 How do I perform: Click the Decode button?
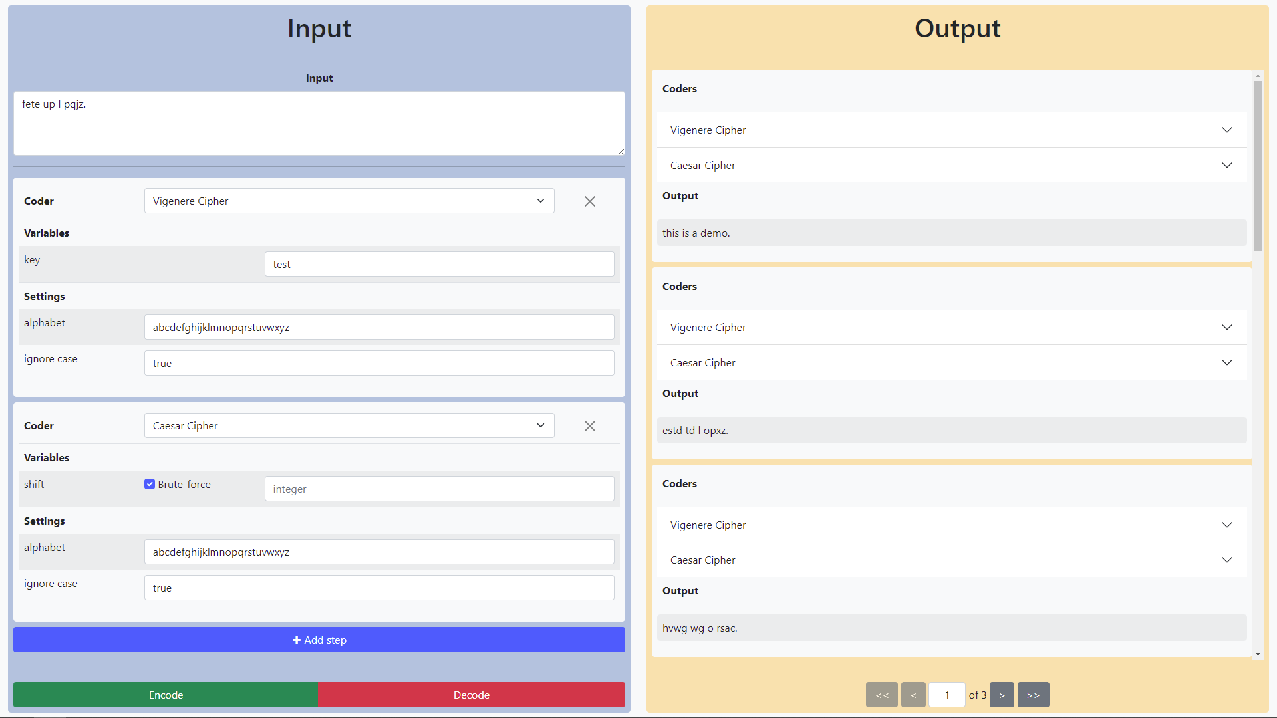[x=471, y=694]
